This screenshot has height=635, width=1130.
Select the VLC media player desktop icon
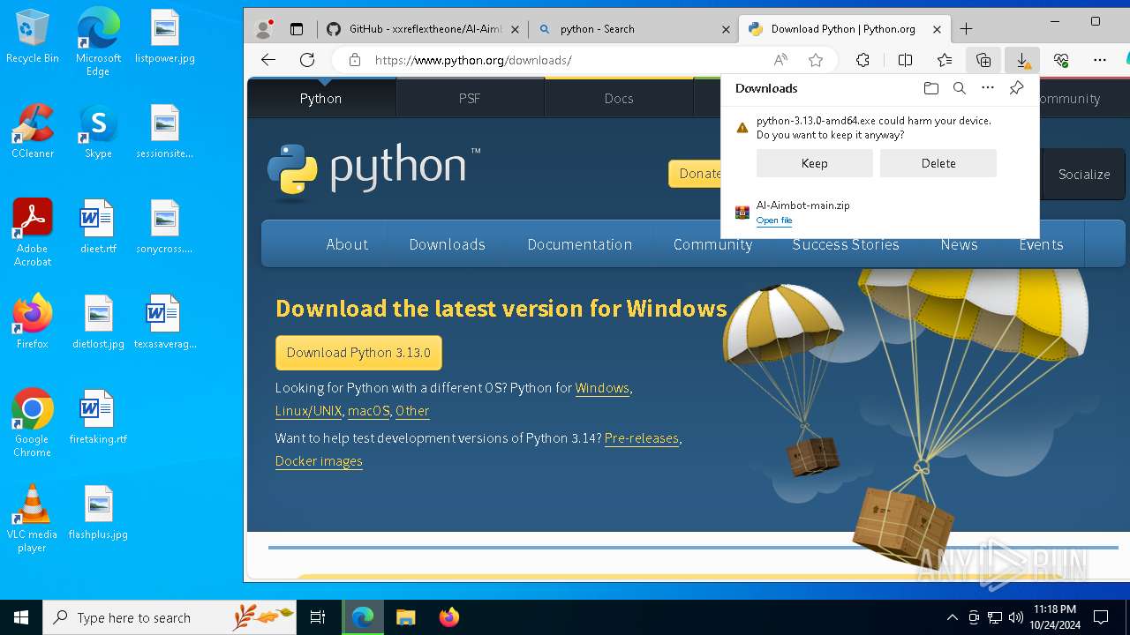pos(33,519)
